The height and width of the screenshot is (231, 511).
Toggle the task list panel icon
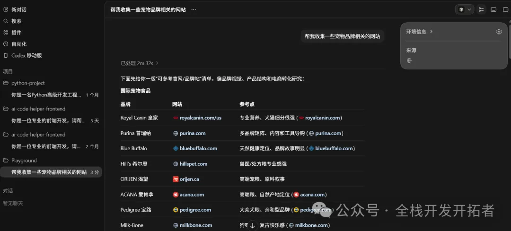pyautogui.click(x=481, y=10)
